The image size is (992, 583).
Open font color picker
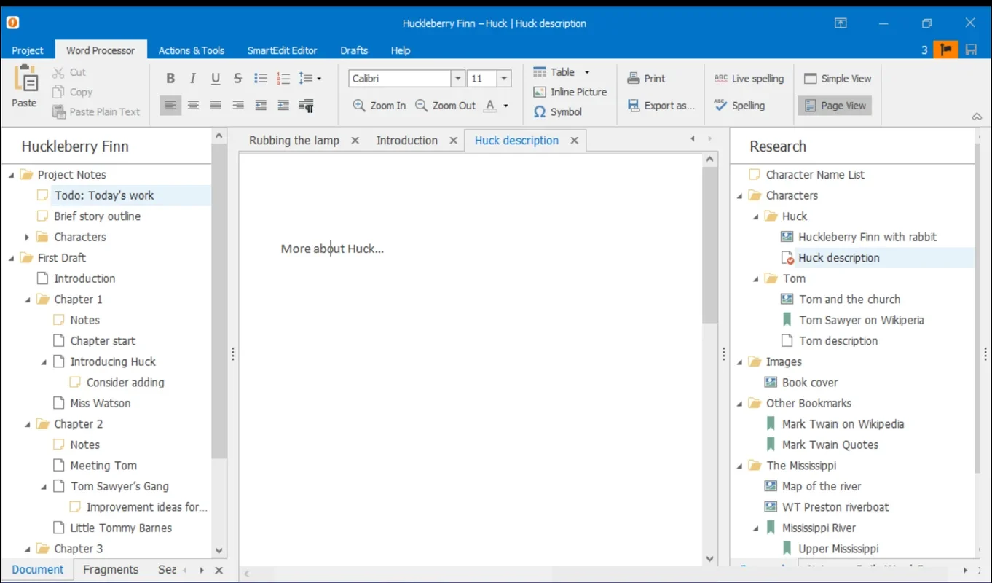491,106
